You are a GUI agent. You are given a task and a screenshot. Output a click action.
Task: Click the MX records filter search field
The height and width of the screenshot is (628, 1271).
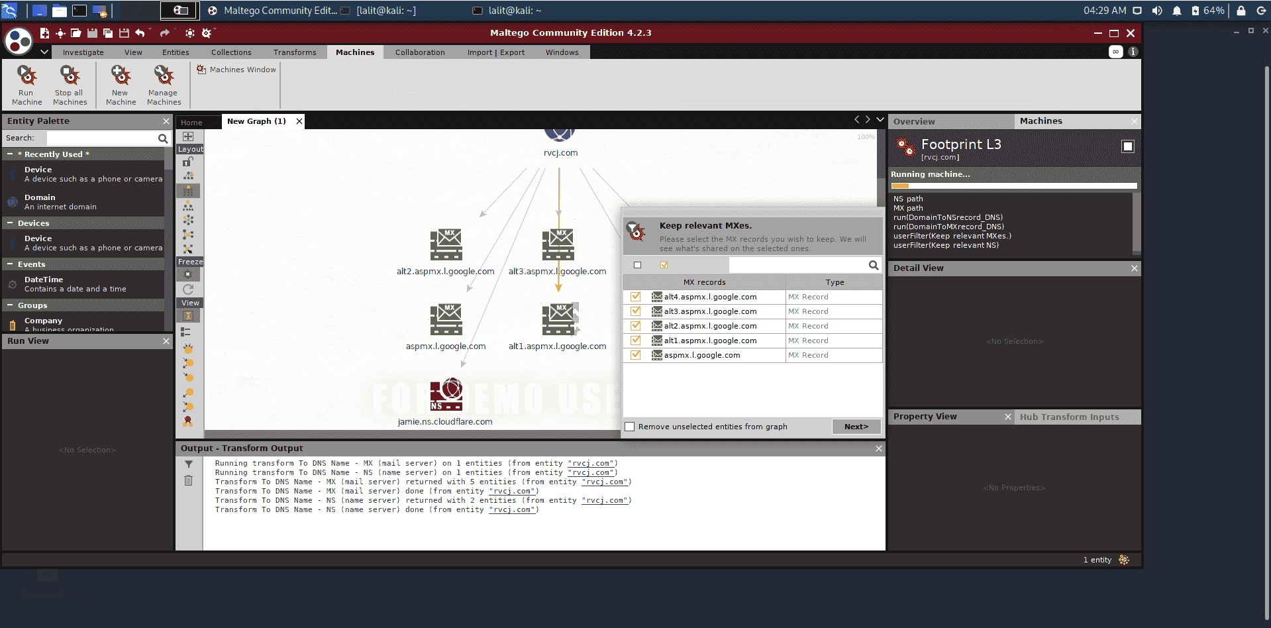pos(797,265)
